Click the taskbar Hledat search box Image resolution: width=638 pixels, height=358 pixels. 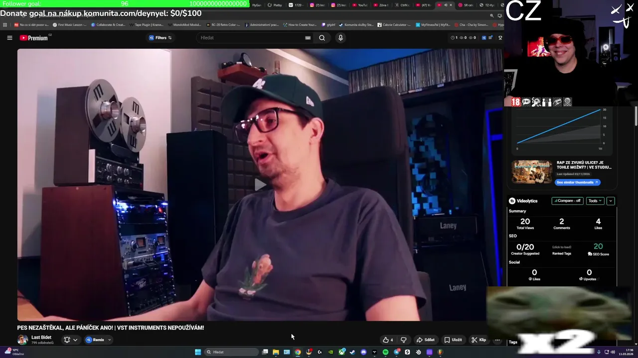(231, 352)
